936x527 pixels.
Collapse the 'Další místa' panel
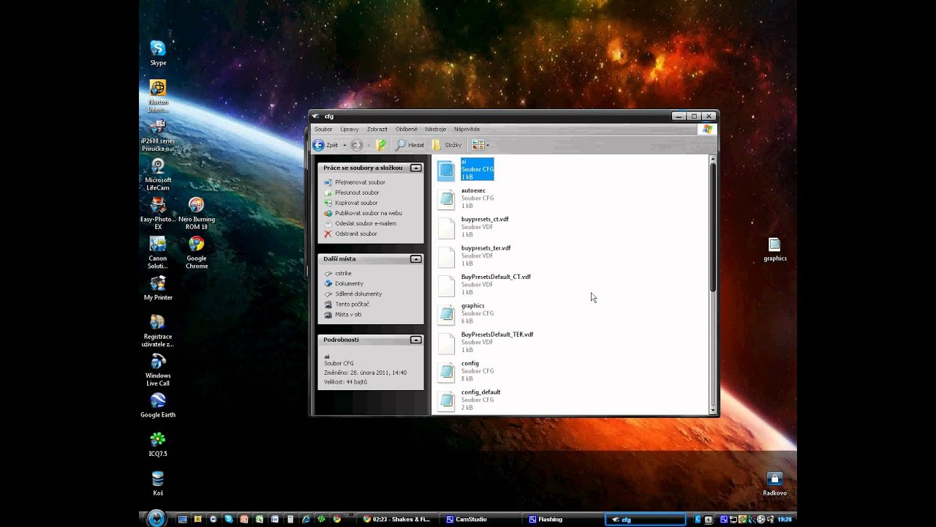click(x=415, y=258)
